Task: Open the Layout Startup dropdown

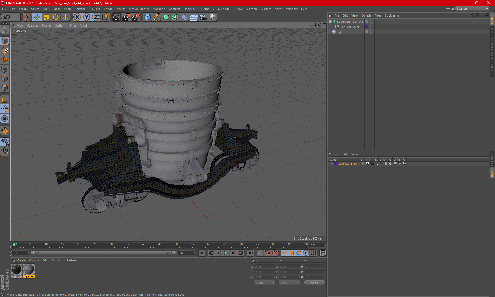Action: [472, 9]
